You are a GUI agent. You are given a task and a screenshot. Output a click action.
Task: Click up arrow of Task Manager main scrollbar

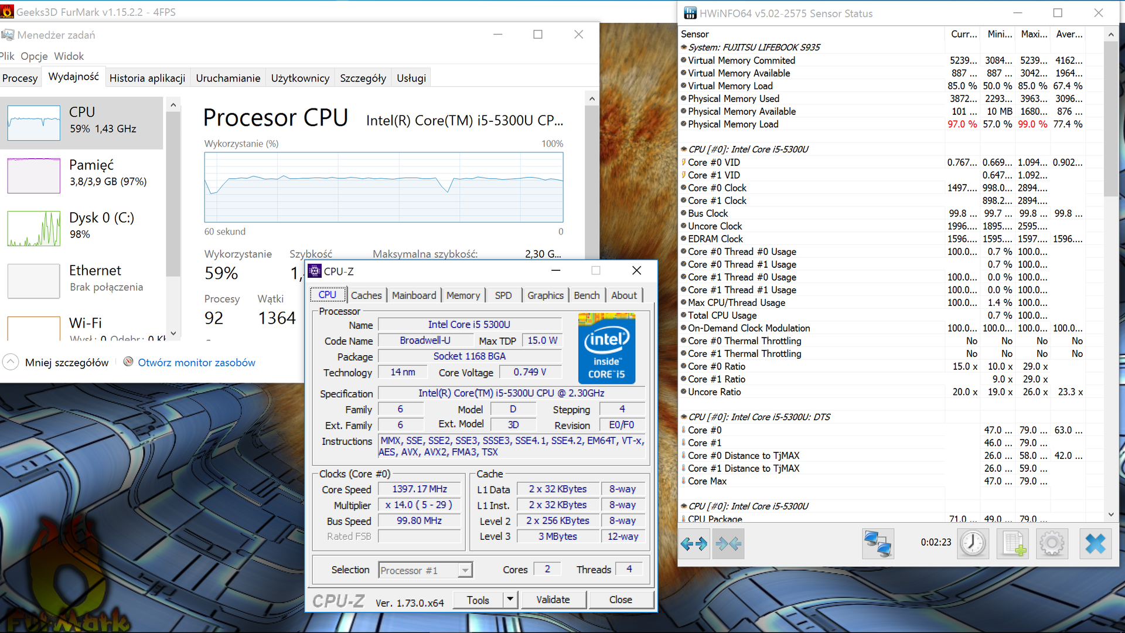[x=592, y=98]
